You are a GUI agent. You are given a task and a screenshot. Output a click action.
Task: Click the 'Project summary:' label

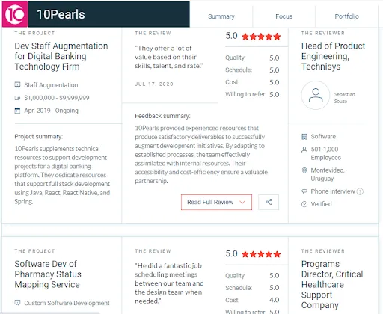pos(38,137)
